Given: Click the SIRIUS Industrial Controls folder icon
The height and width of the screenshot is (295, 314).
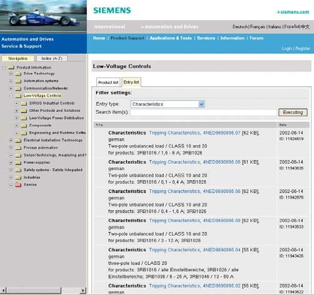Looking at the screenshot, I should tap(24, 103).
